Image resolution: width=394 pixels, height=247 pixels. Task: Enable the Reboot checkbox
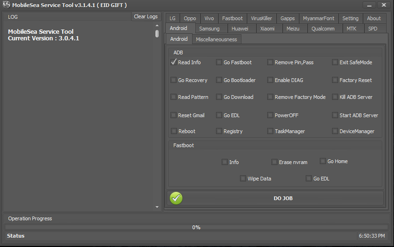point(174,131)
